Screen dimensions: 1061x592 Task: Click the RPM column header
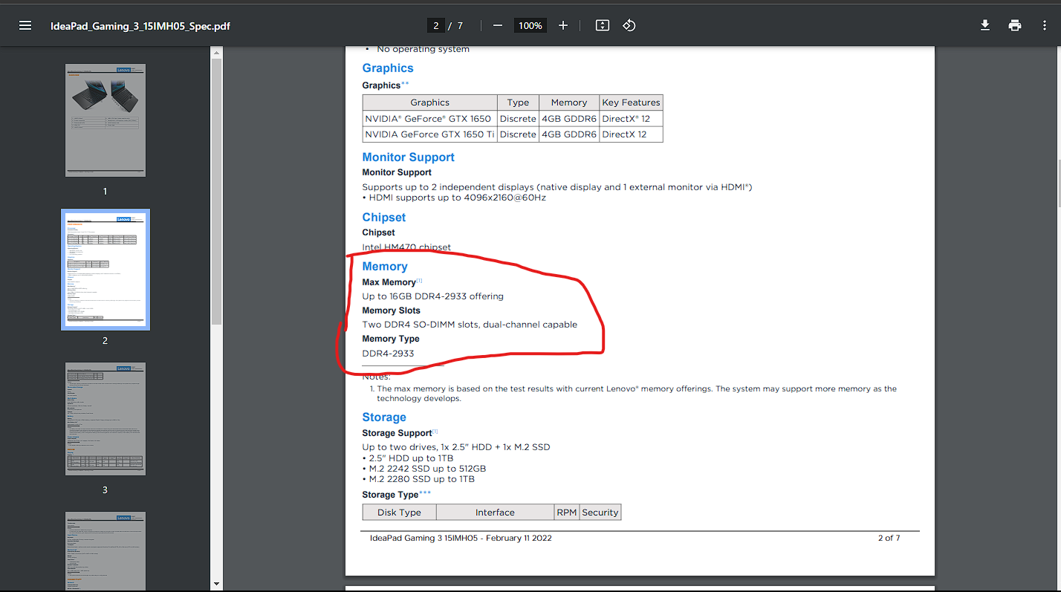pos(566,513)
